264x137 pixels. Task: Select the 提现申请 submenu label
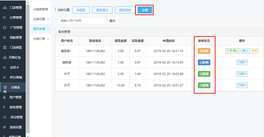pos(39,29)
